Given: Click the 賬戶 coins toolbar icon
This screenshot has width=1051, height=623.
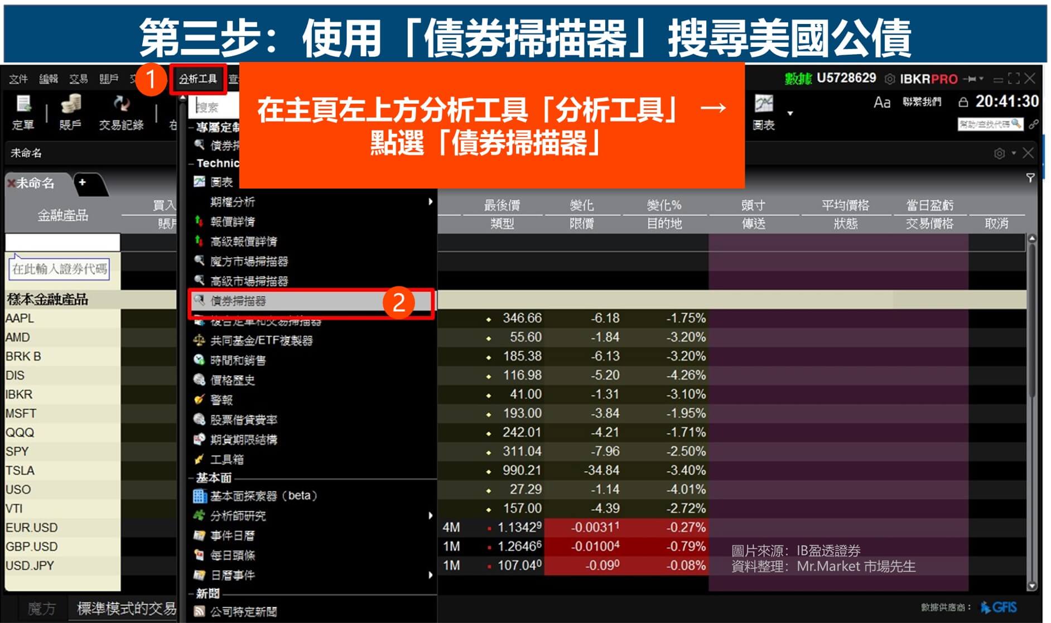Looking at the screenshot, I should 70,112.
